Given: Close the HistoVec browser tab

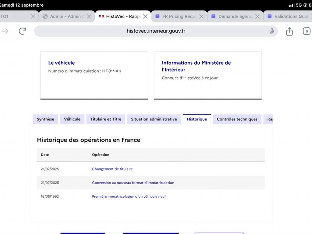Looking at the screenshot, I should pos(145,16).
